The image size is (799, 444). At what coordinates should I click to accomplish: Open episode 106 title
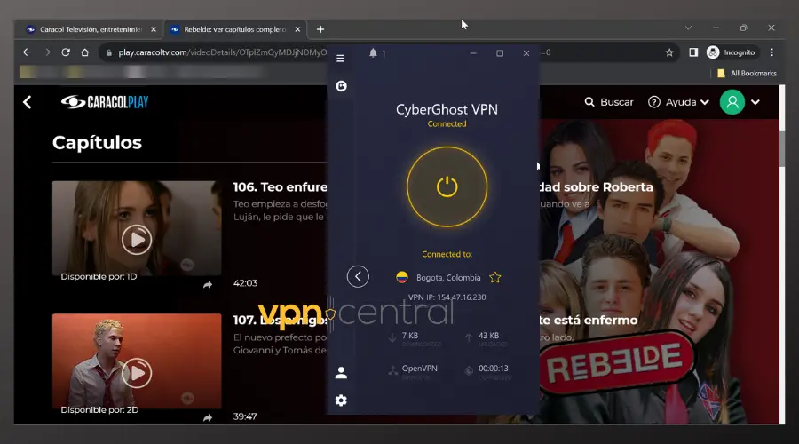pyautogui.click(x=280, y=187)
